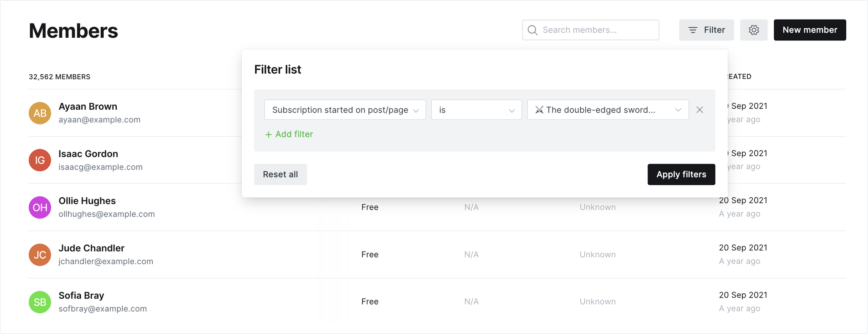Click Jude Chandler's JC avatar
The height and width of the screenshot is (334, 868).
pos(40,255)
